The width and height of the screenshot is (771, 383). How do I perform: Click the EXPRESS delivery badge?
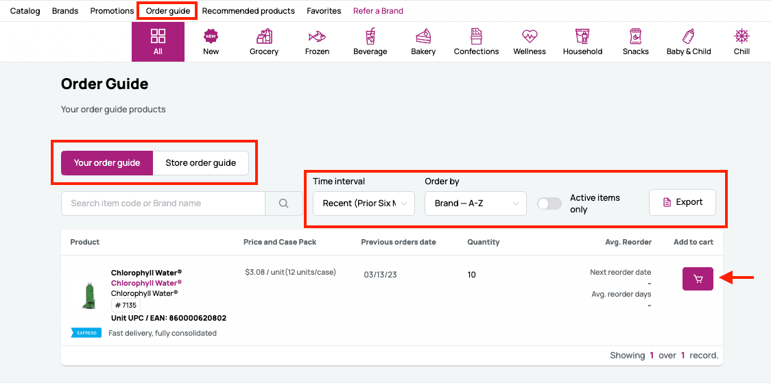86,333
